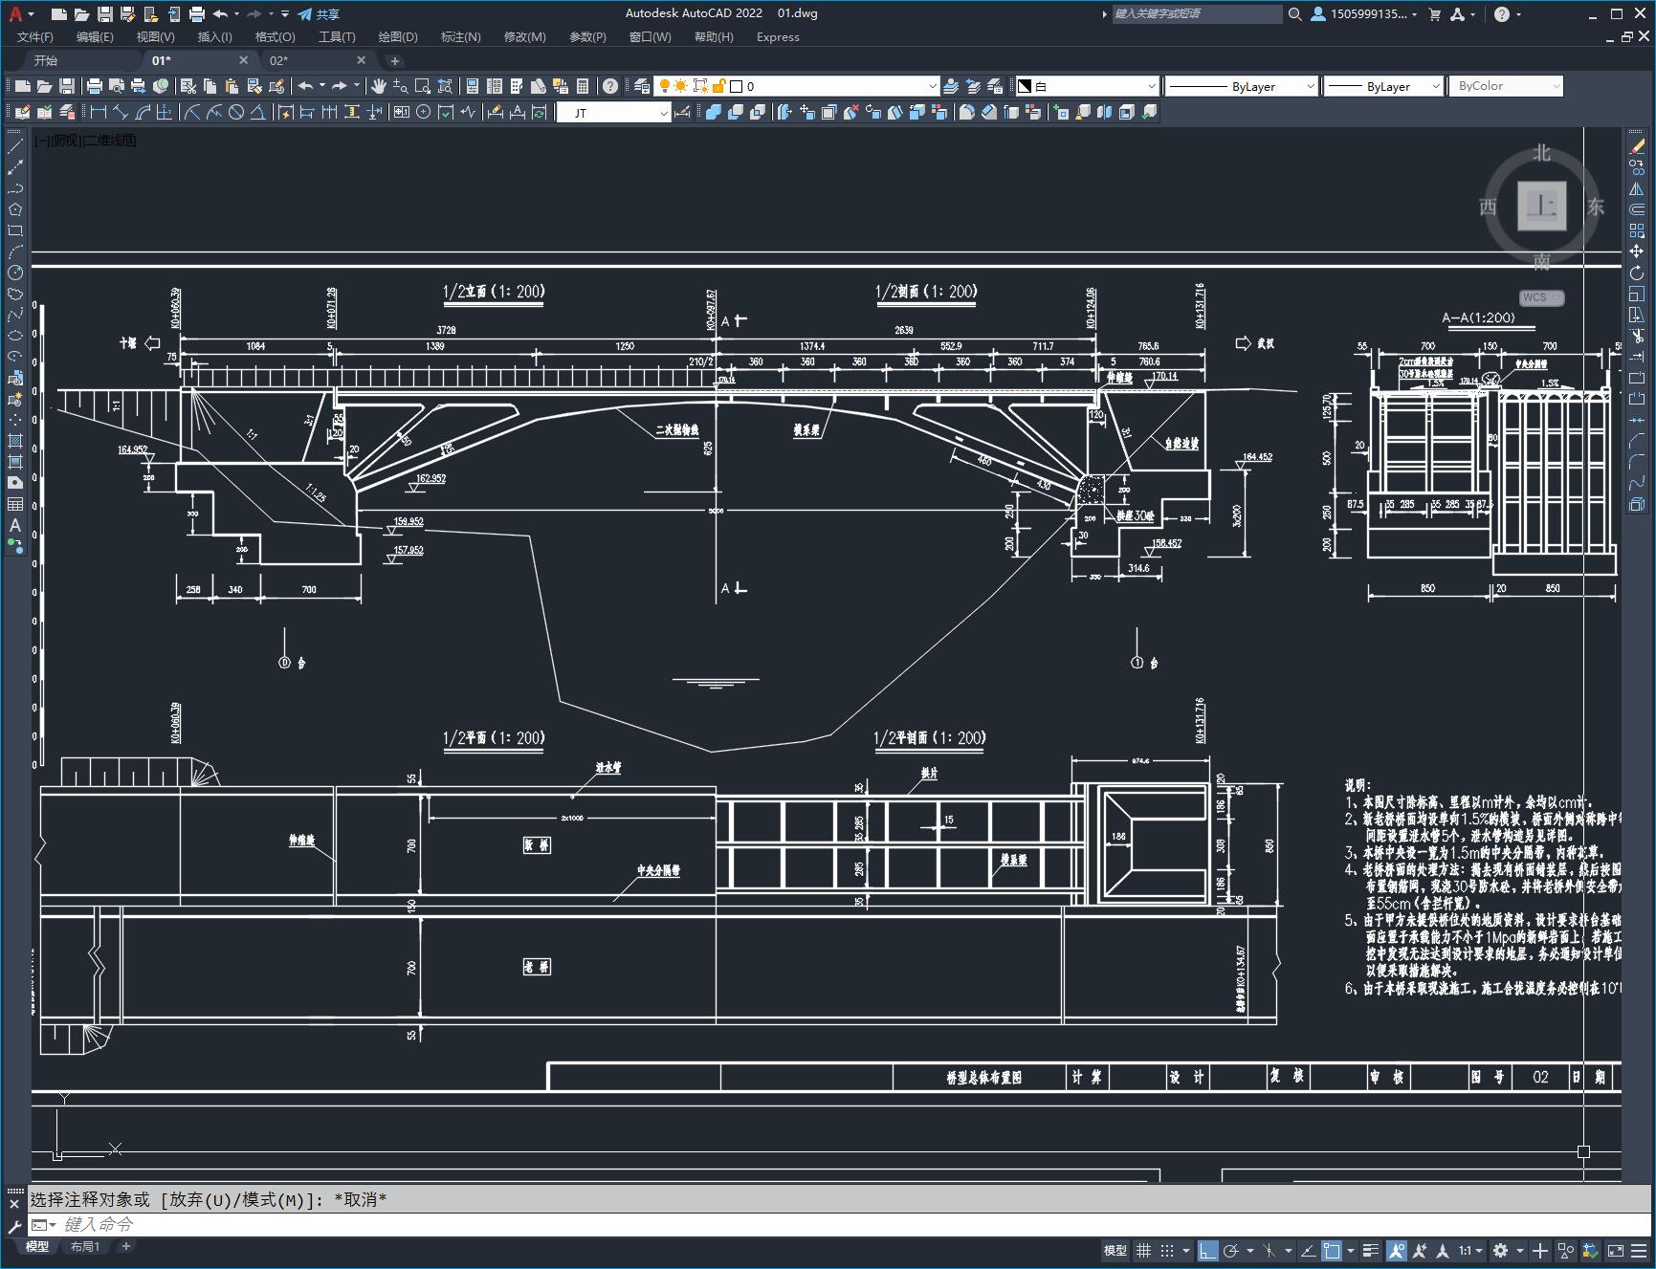Toggle object snap tracking
The height and width of the screenshot is (1269, 1656).
[x=1308, y=1250]
